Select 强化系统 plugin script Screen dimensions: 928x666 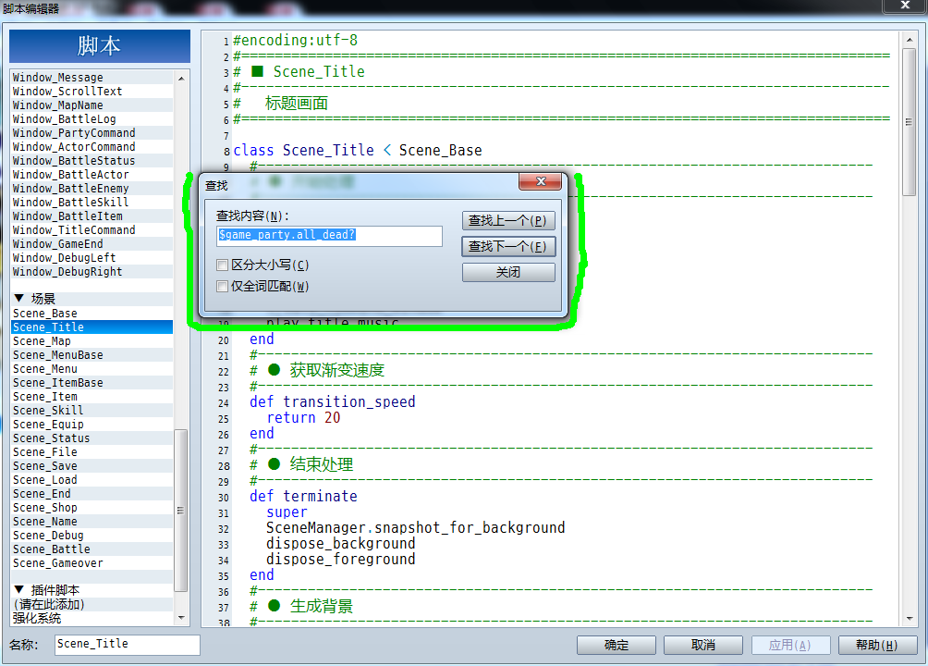(92, 618)
